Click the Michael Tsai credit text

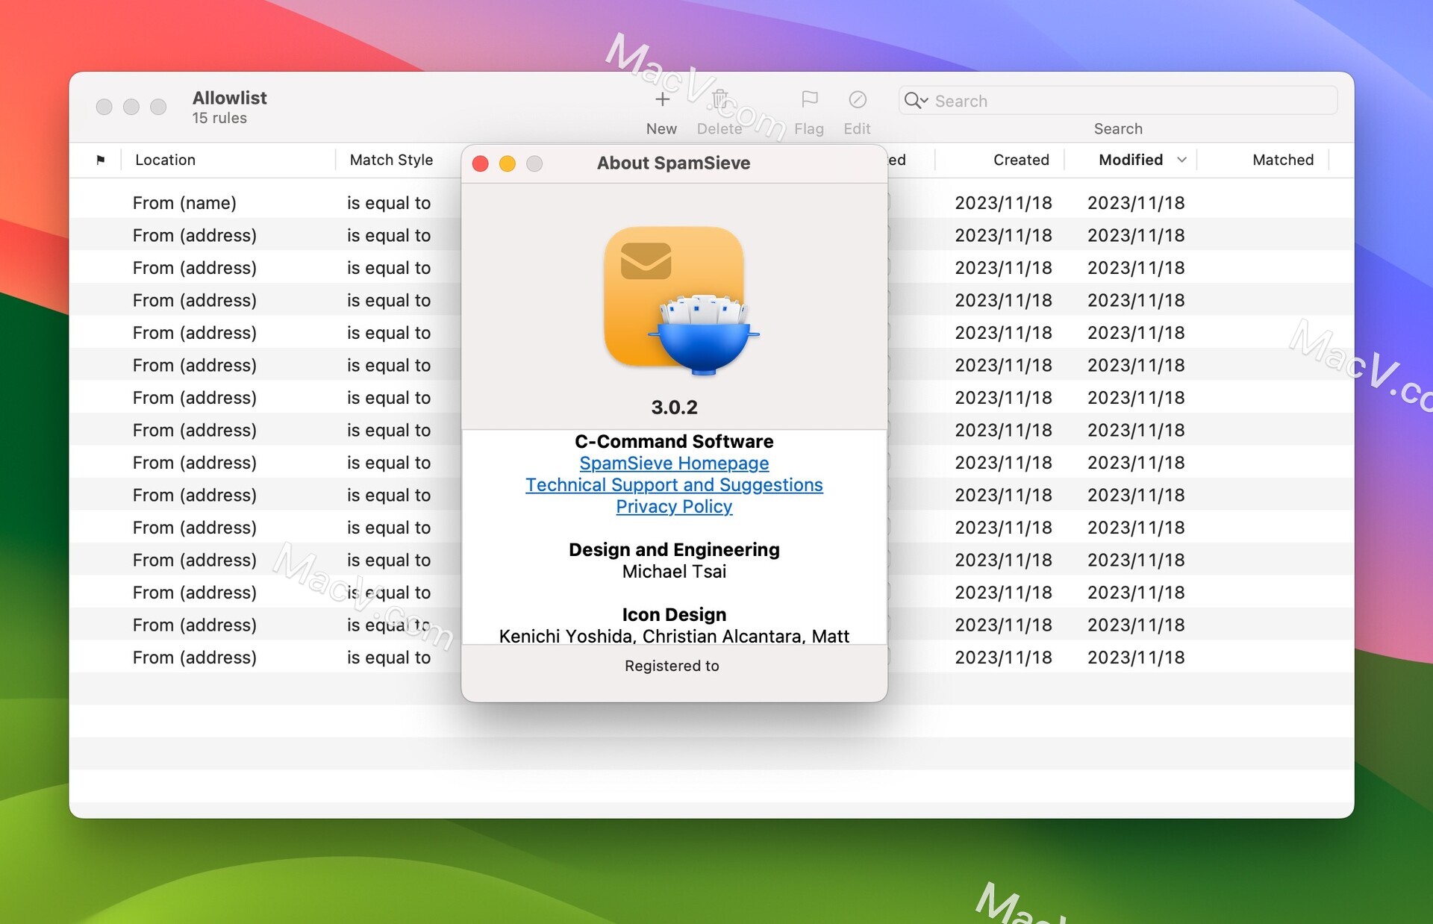coord(674,572)
